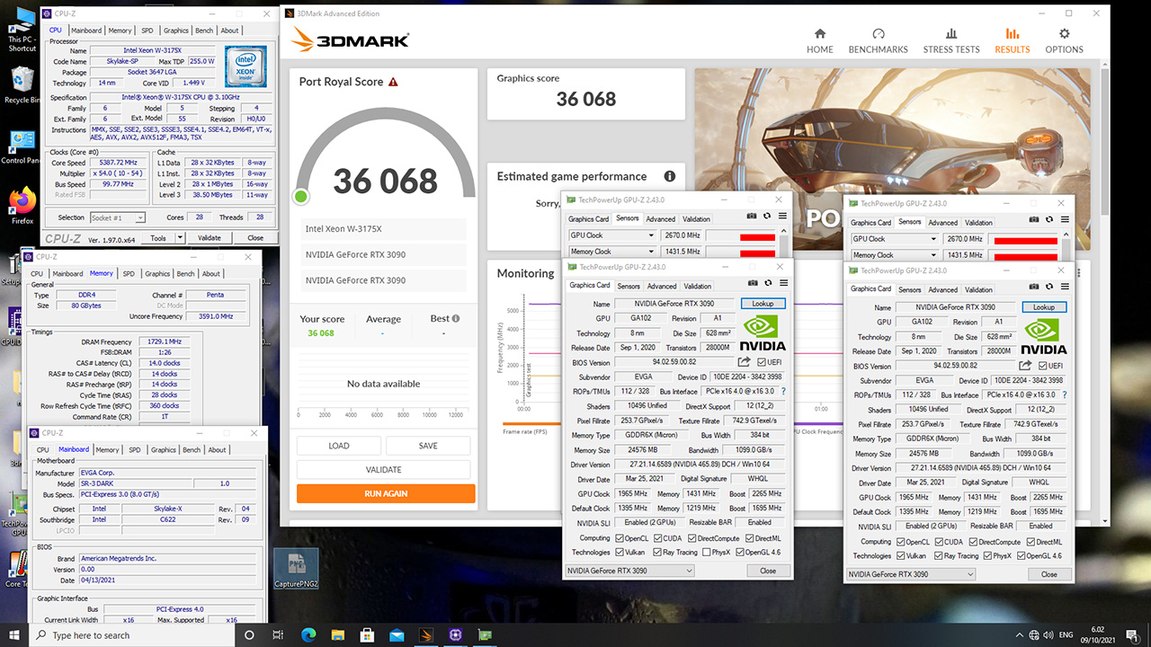Click Bus Interface question mark in left GPU-Z window
This screenshot has width=1151, height=647.
coord(783,392)
